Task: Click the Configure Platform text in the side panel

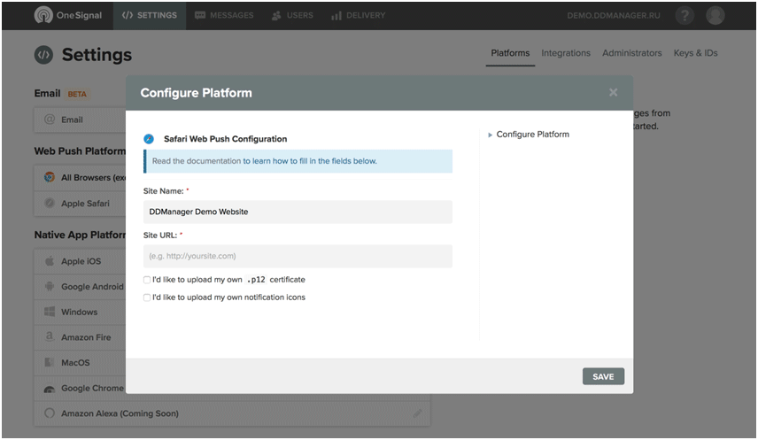Action: pos(533,135)
